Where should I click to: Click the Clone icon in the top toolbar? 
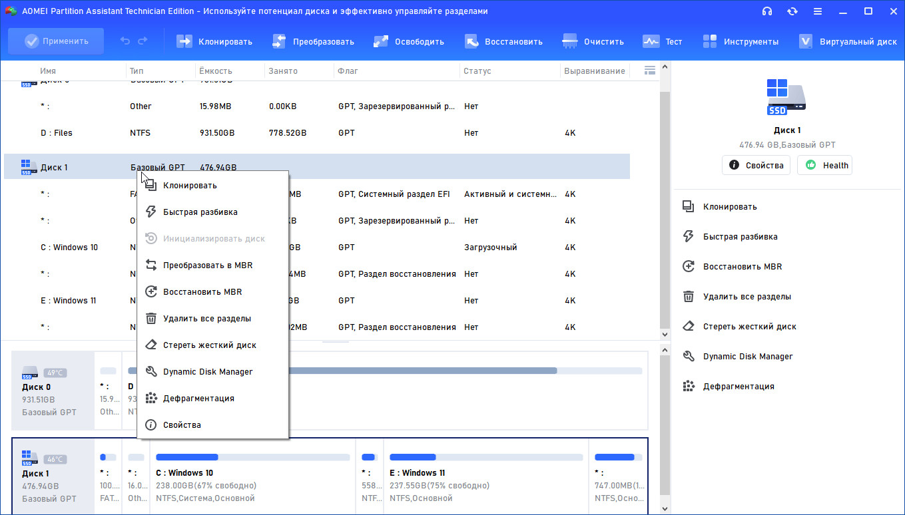pos(184,41)
